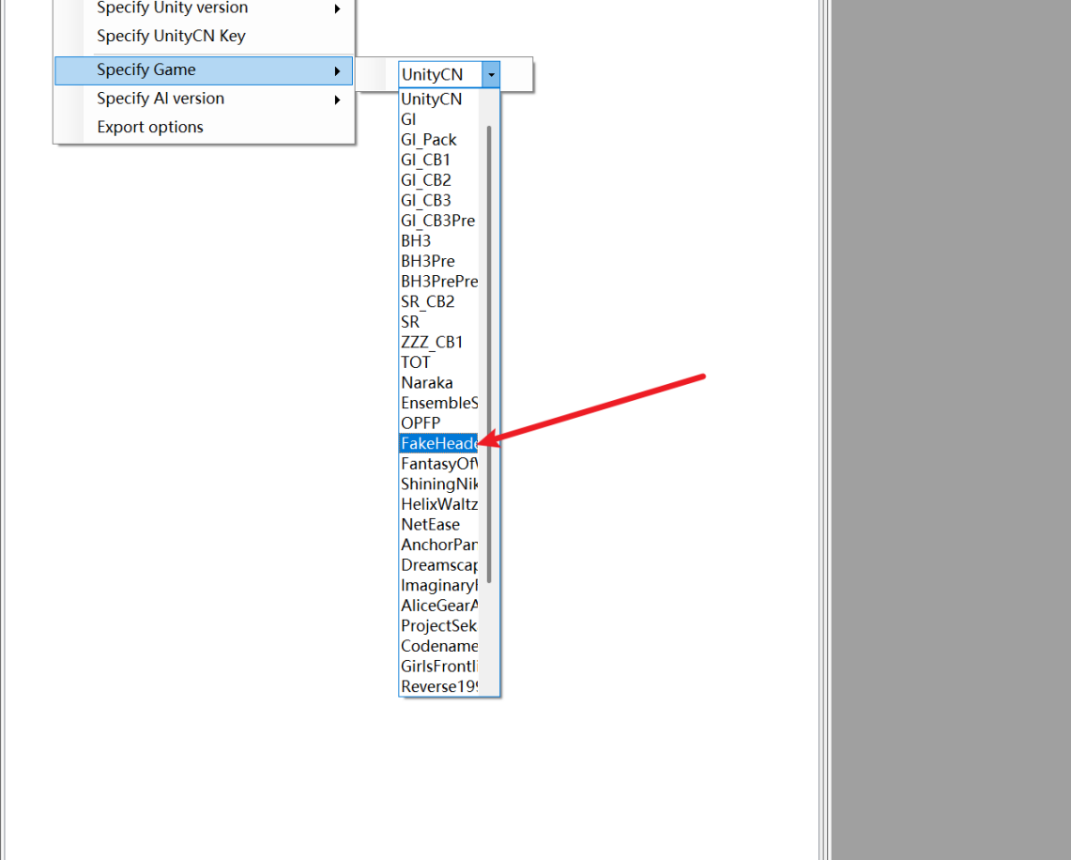
Task: Click the Specify AI version submenu arrow
Action: (337, 100)
